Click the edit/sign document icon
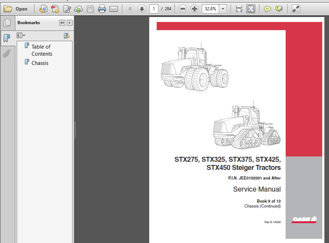 tap(67, 9)
